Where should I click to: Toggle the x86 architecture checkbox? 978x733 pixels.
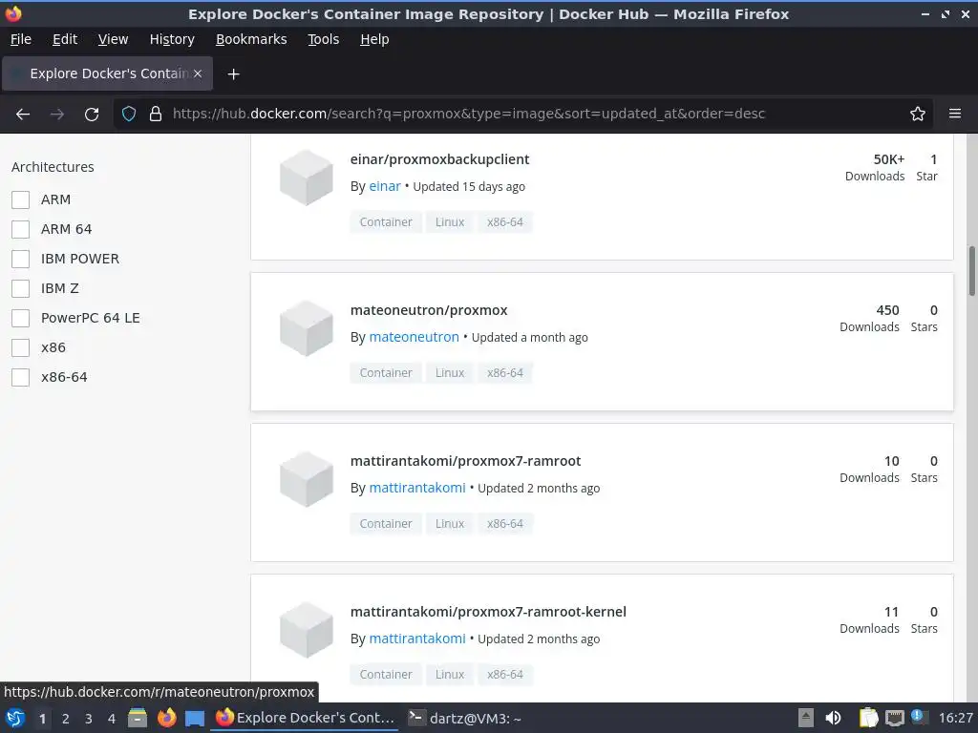click(21, 347)
